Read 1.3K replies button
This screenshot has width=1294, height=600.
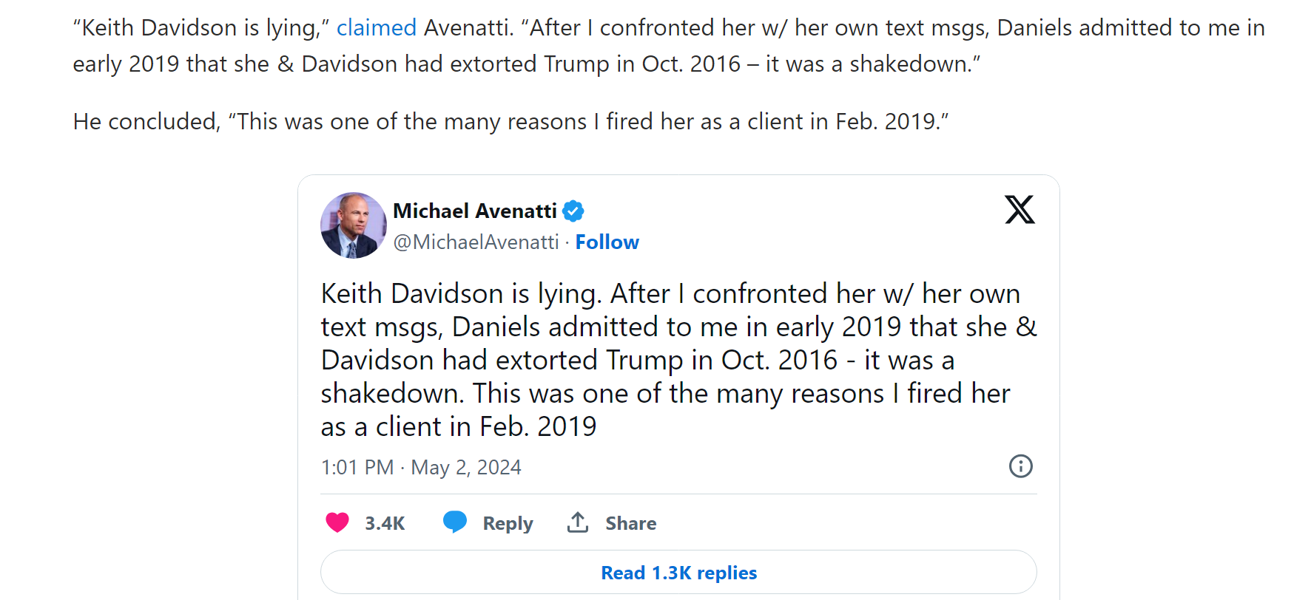click(678, 573)
